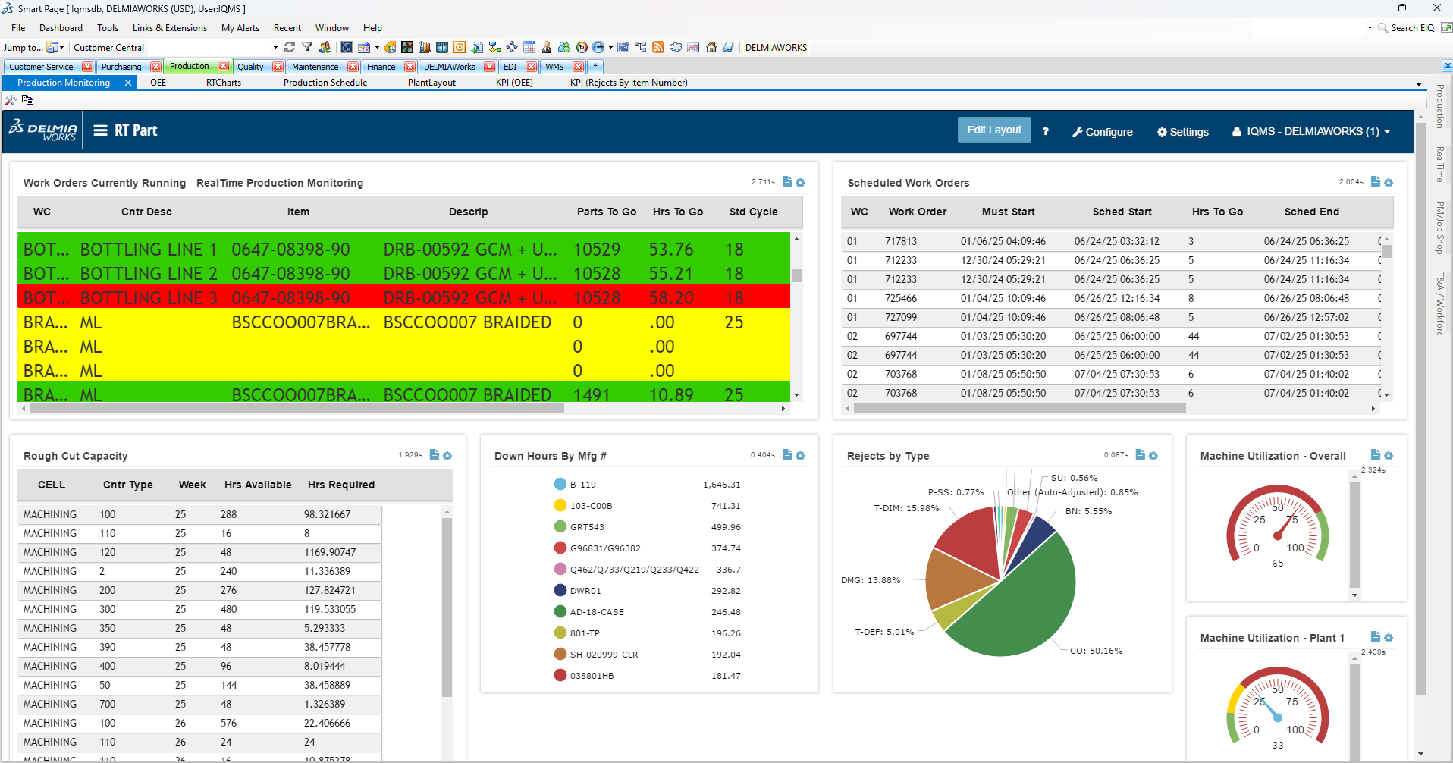1453x763 pixels.
Task: Export the Rough Cut Capacity panel
Action: tap(435, 455)
